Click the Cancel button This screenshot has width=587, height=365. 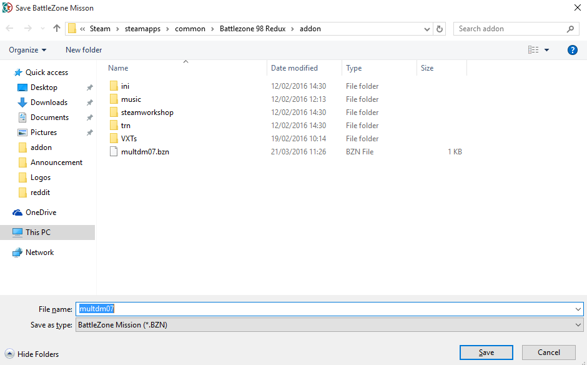click(x=549, y=352)
